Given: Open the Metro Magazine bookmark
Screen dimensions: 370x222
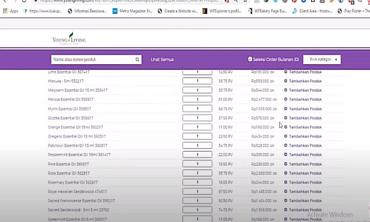Looking at the screenshot, I should 132,11.
